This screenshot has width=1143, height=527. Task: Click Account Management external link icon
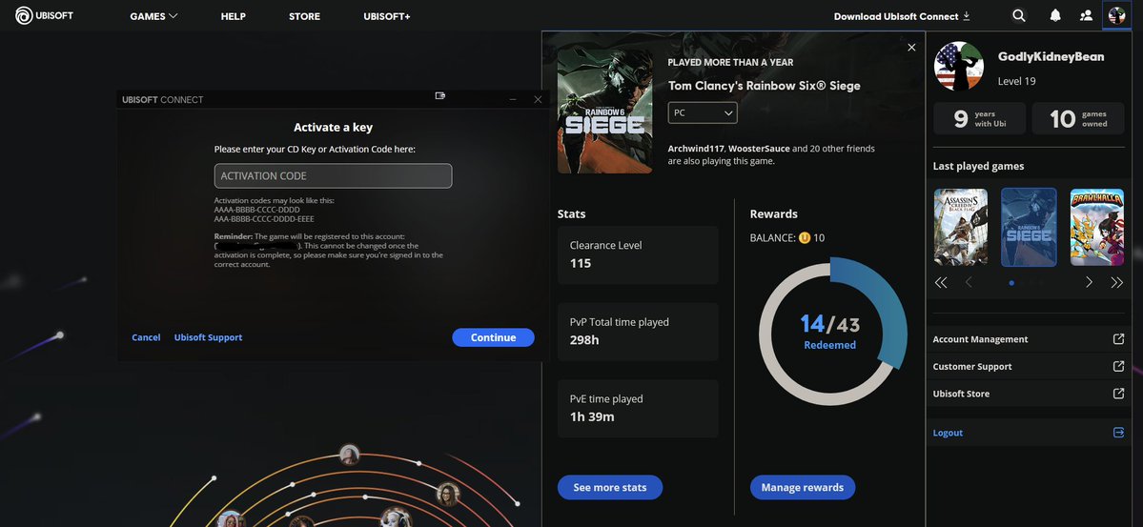click(1118, 339)
